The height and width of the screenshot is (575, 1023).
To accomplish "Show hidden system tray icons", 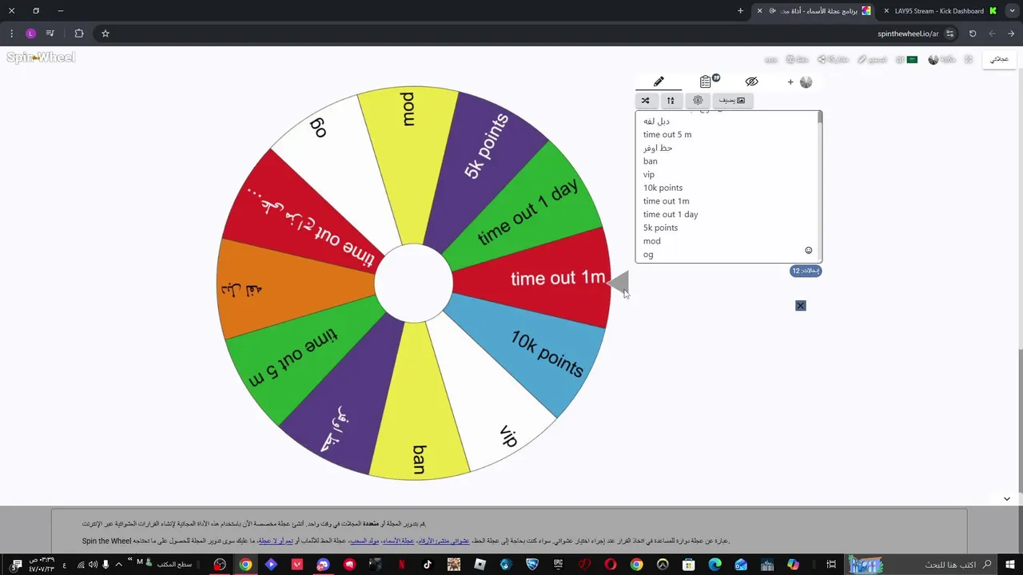I will [x=118, y=565].
